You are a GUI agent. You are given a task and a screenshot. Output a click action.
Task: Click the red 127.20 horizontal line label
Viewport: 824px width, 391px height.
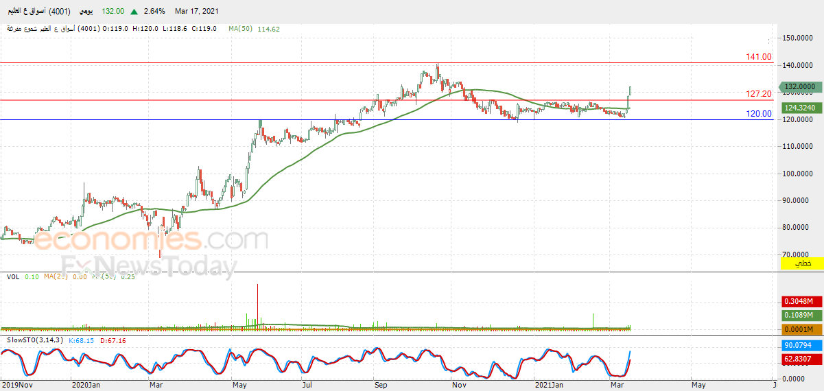click(x=759, y=94)
